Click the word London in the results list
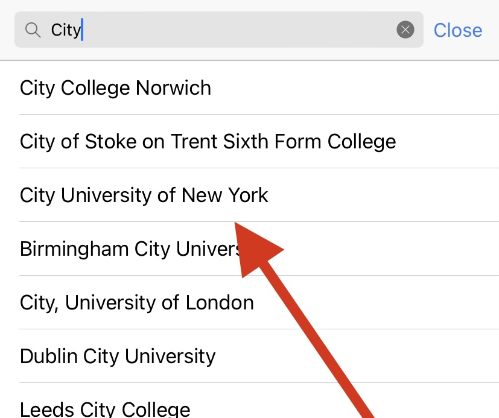This screenshot has height=418, width=499. [220, 303]
